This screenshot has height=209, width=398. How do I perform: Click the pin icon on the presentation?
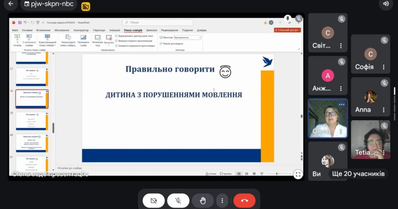coord(288,19)
